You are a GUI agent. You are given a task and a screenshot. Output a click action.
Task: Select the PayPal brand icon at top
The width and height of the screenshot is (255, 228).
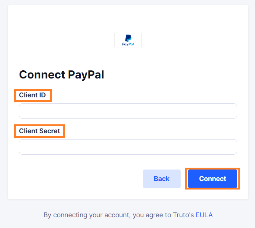click(x=128, y=40)
